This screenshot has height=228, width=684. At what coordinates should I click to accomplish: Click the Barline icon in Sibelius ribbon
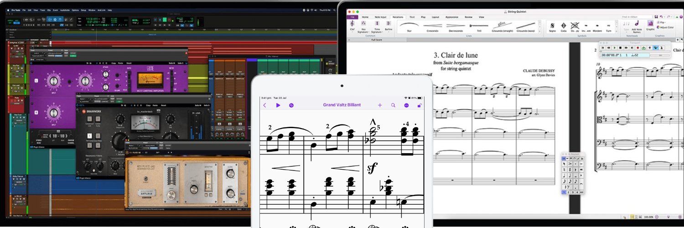[389, 26]
